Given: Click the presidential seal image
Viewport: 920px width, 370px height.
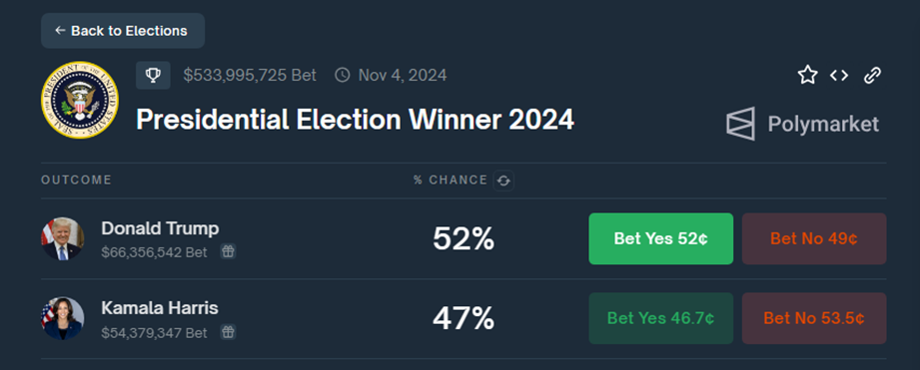Looking at the screenshot, I should pyautogui.click(x=80, y=100).
